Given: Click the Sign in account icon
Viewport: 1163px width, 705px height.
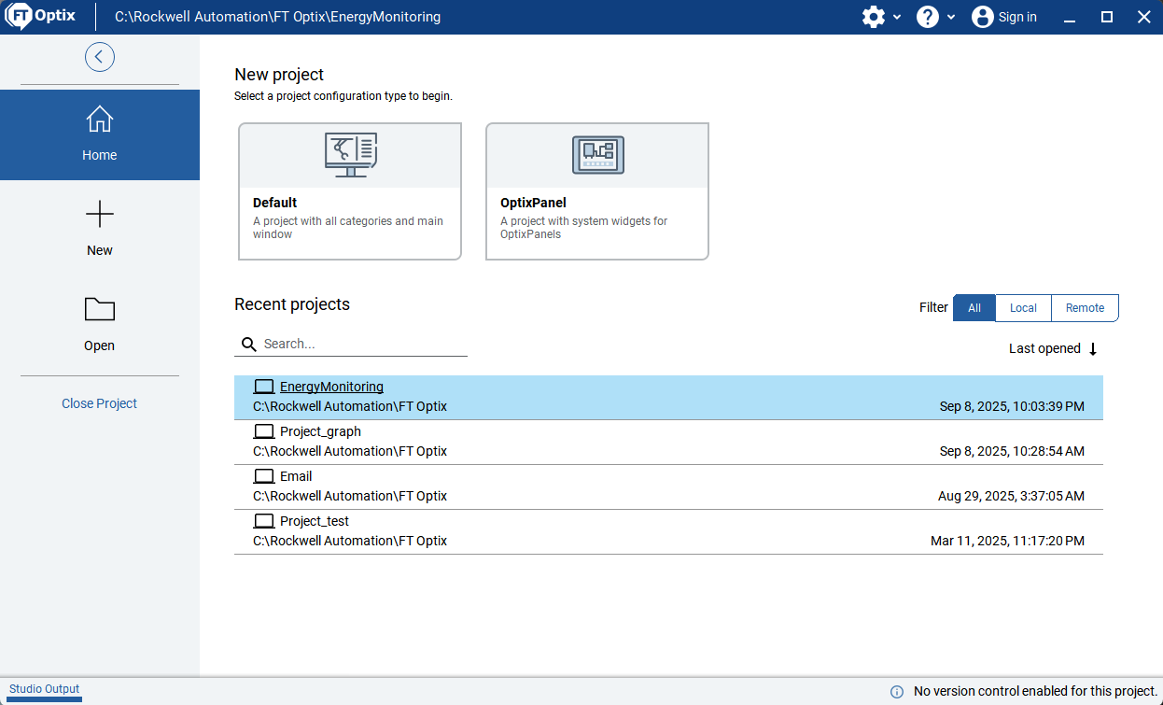Looking at the screenshot, I should pos(982,17).
